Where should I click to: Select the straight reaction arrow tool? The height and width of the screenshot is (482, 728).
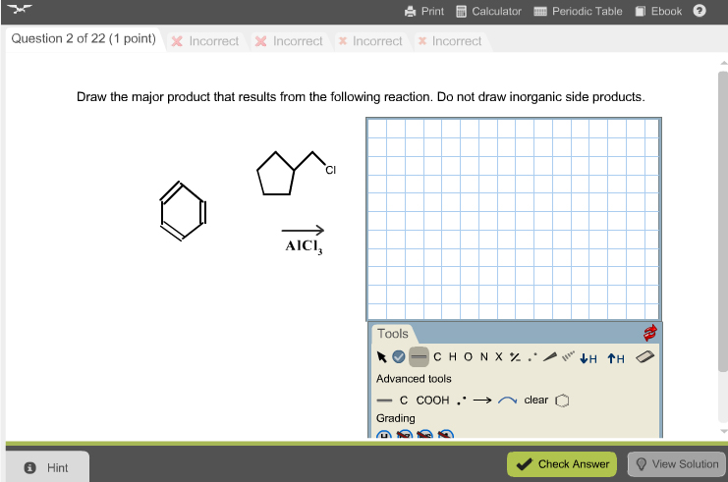482,401
